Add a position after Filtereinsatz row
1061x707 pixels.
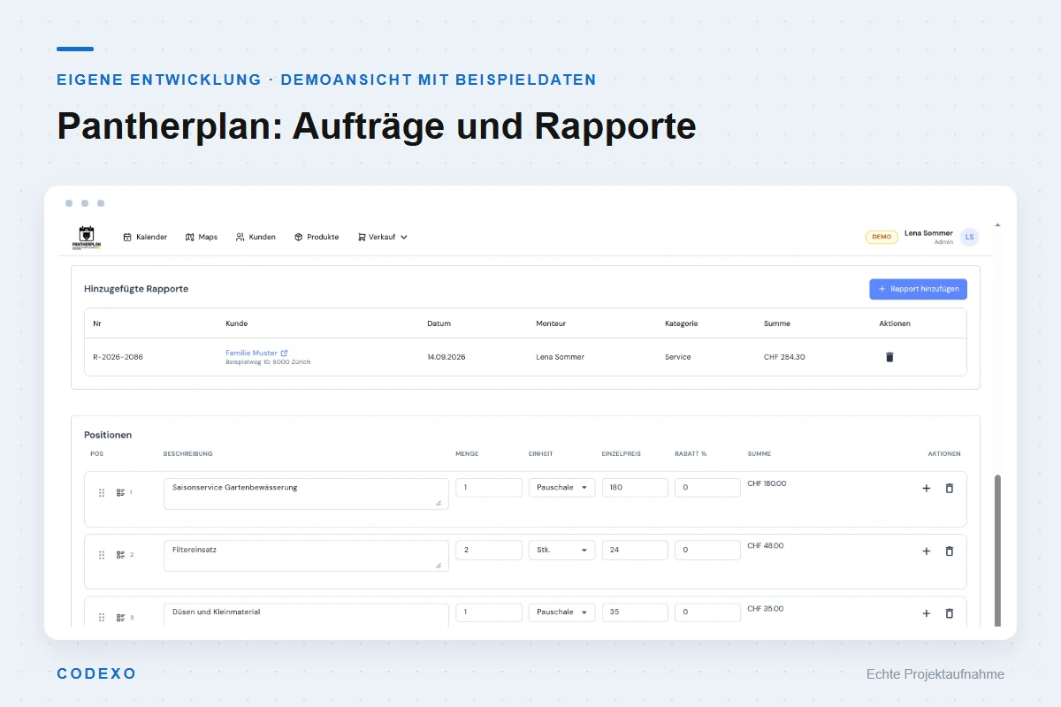click(927, 551)
